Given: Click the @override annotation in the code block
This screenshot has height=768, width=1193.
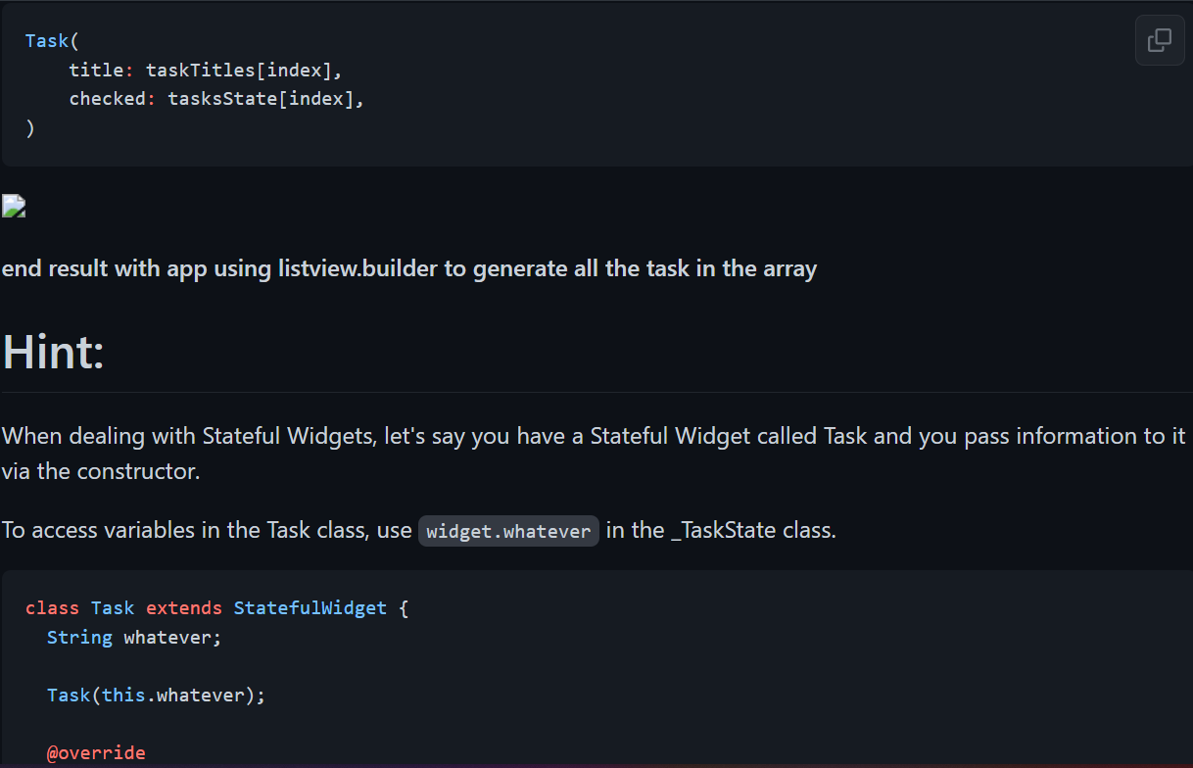Looking at the screenshot, I should click(x=96, y=752).
